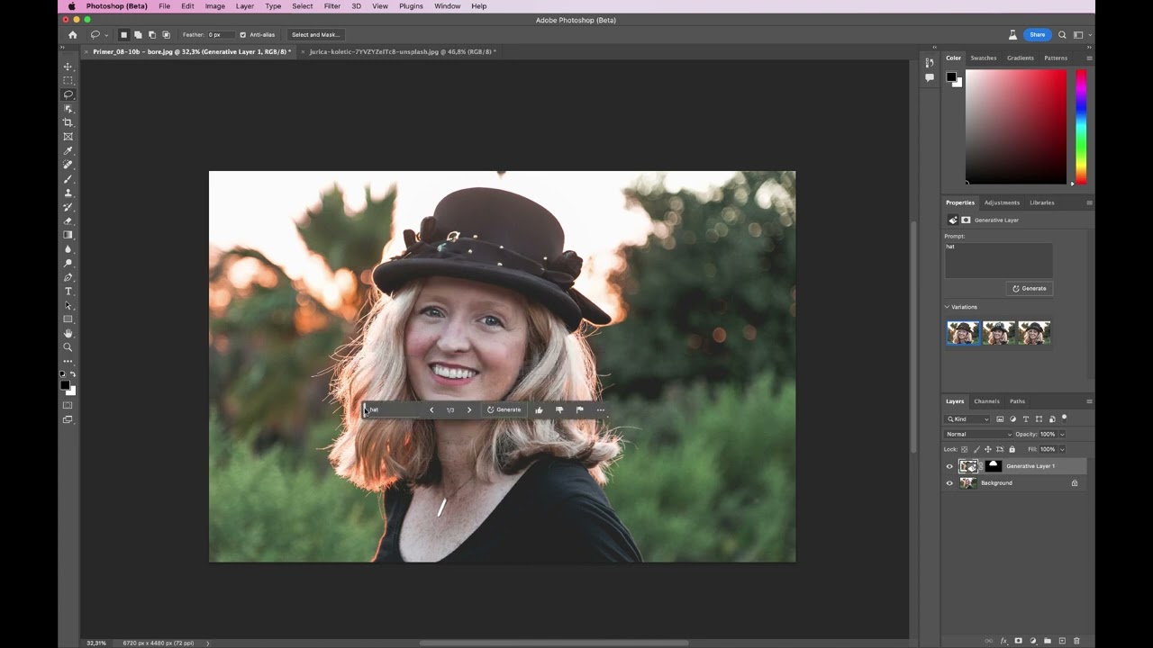Open the Opacity value dropdown arrow

click(1062, 434)
